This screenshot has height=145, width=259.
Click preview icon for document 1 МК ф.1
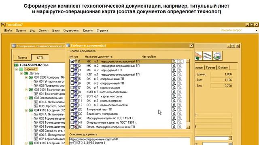tap(174, 61)
